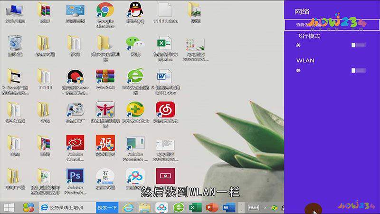Launch the 360 Security Guard shortcut
Image resolution: width=380 pixels, height=214 pixels.
(x=135, y=110)
